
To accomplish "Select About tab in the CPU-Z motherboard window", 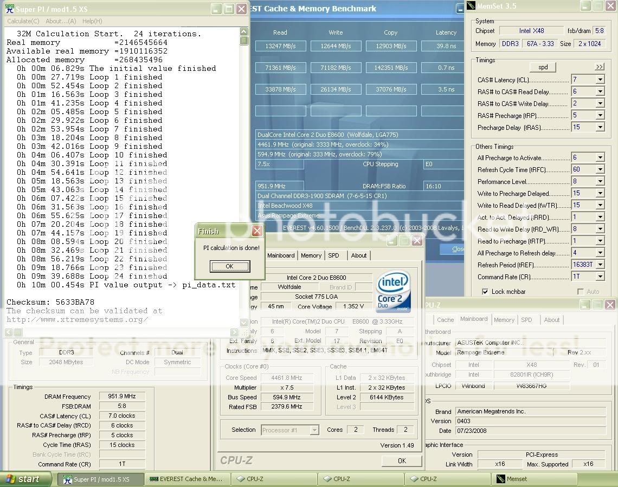I will click(x=552, y=320).
